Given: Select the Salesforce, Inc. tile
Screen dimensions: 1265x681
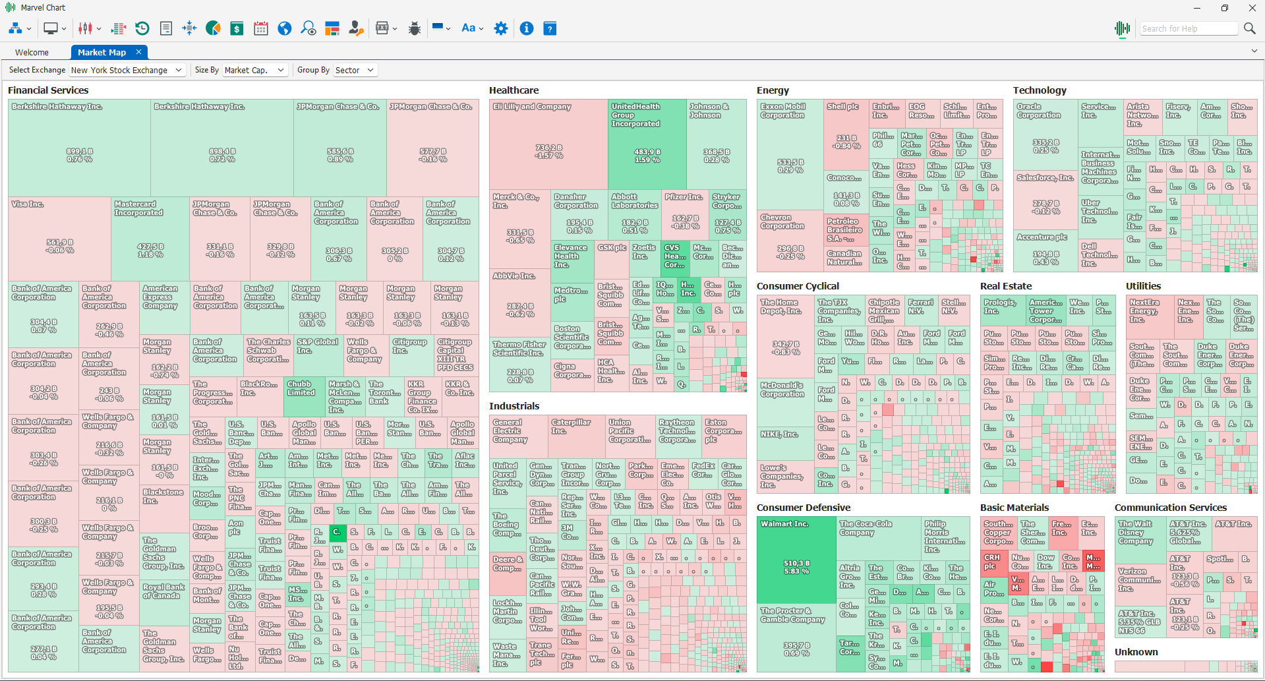Looking at the screenshot, I should pyautogui.click(x=1045, y=200).
